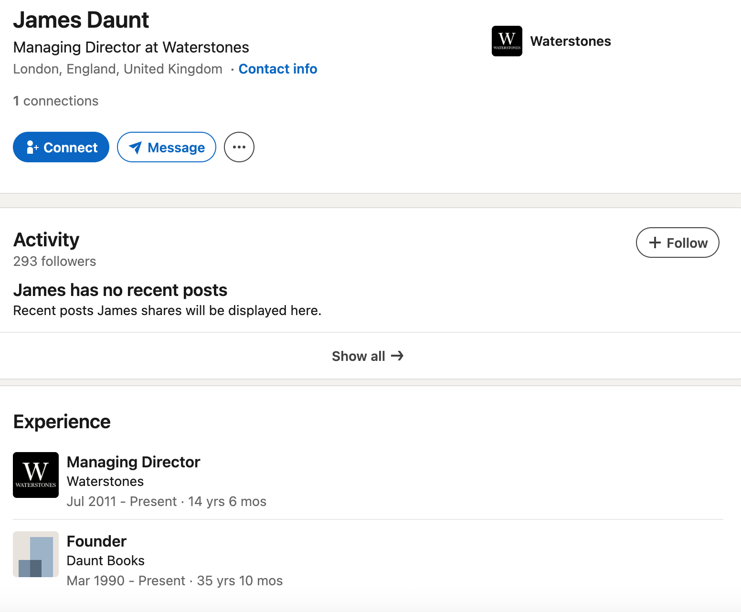Click the Waterstones logo near profile header

[507, 41]
